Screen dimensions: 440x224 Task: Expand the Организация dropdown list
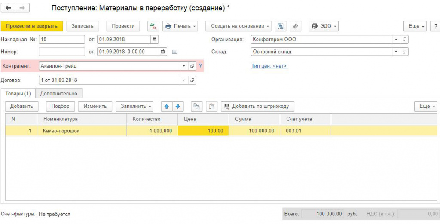396,40
